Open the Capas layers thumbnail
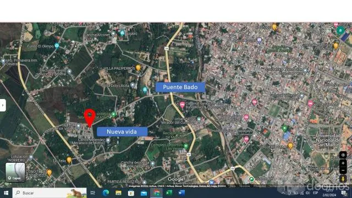The height and width of the screenshot is (198, 352). coord(15,172)
